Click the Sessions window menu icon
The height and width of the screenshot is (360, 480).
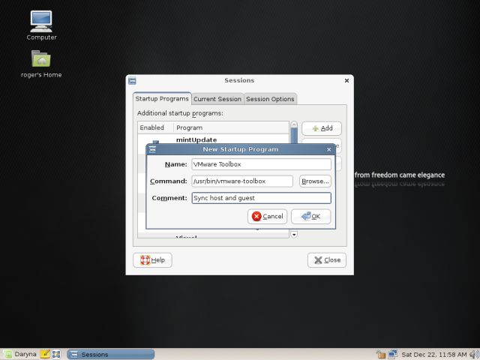pos(132,81)
